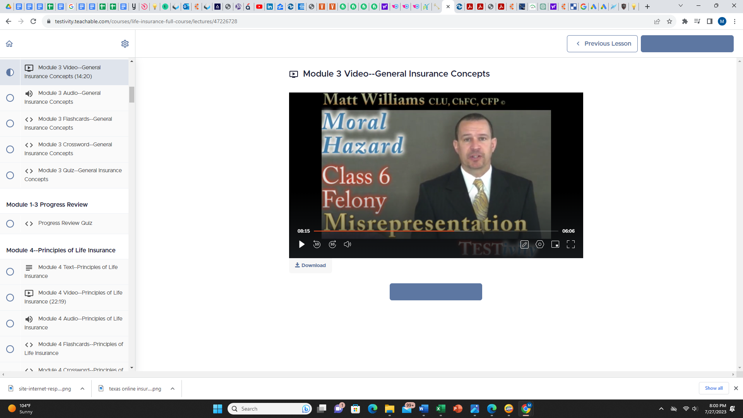Toggle completion circle for Module 4 Flashcards
This screenshot has height=418, width=743.
pyautogui.click(x=10, y=349)
